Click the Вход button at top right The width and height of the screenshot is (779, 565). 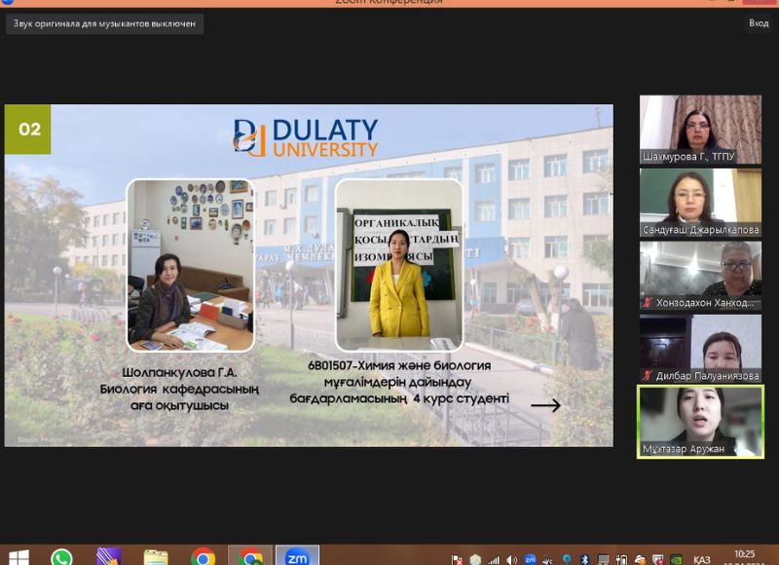(758, 23)
